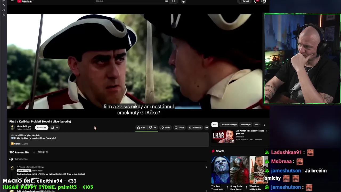Open Mistr dabingu channel name link

point(24,126)
